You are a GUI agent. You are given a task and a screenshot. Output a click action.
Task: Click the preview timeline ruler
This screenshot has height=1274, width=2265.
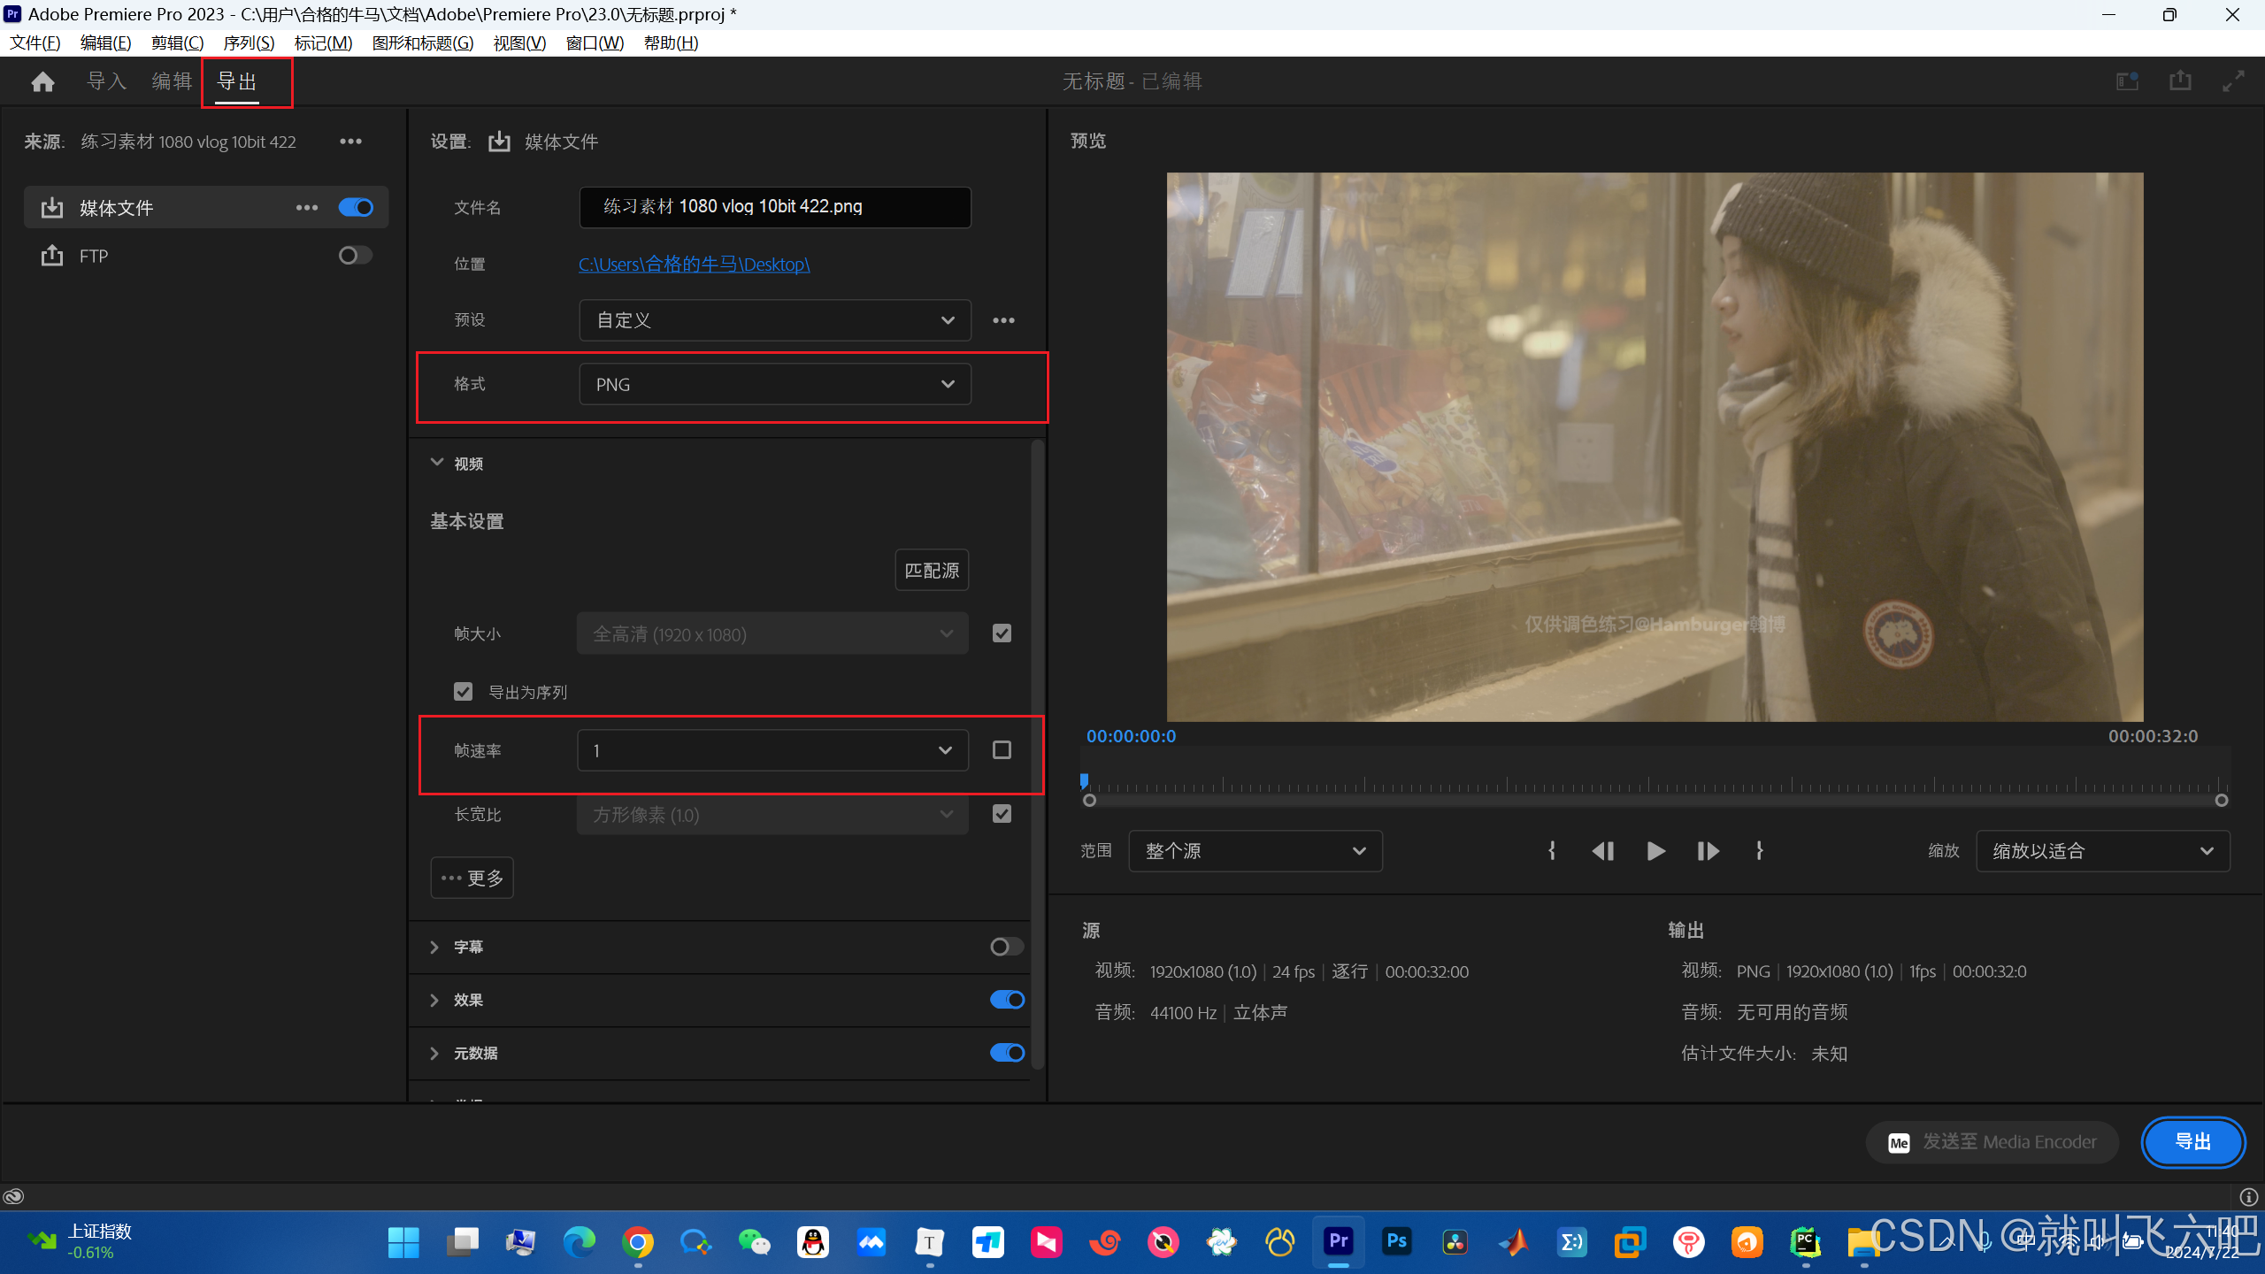[x=1655, y=784]
